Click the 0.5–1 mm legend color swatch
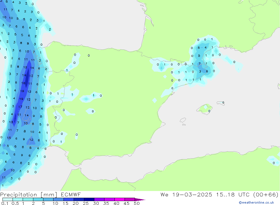 click(x=18, y=199)
